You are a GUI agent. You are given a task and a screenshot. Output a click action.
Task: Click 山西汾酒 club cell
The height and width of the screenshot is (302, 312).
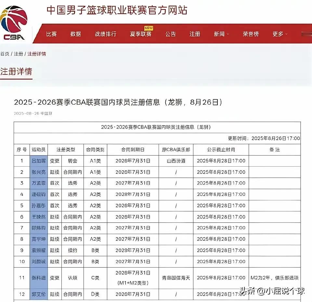(176, 161)
